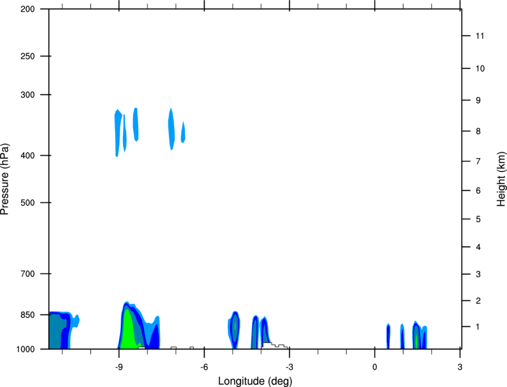Click the terrain outline near -3.5 longitude

coord(274,345)
